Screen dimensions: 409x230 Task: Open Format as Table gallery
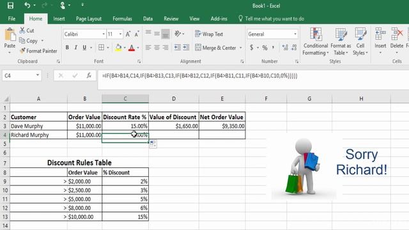point(341,42)
